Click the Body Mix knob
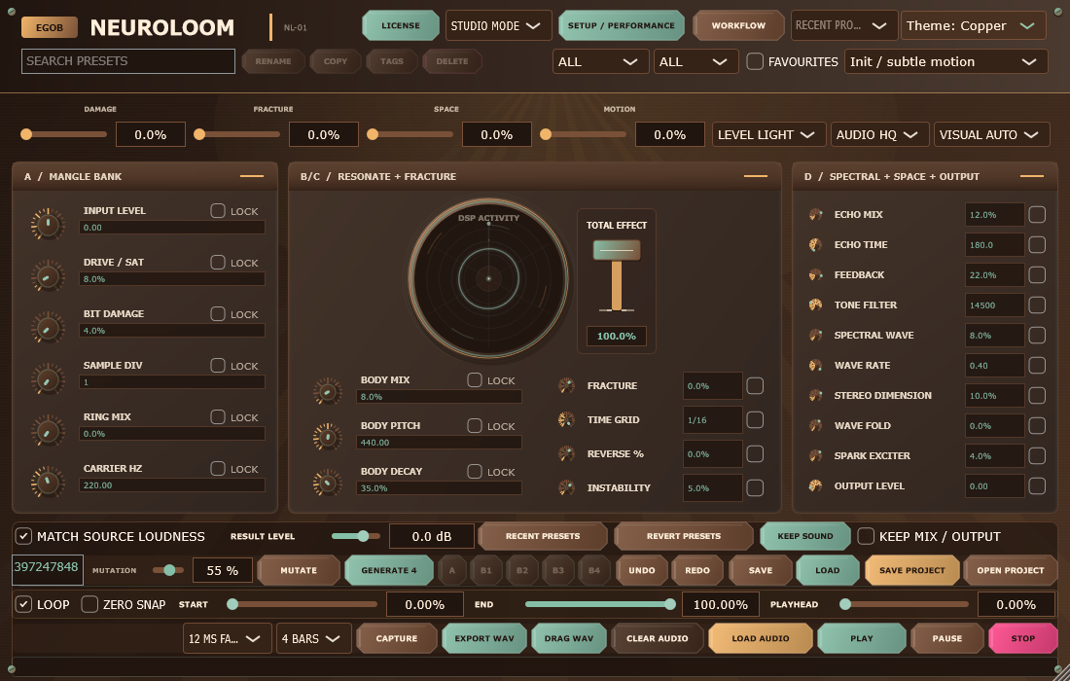Image resolution: width=1070 pixels, height=681 pixels. pyautogui.click(x=328, y=391)
